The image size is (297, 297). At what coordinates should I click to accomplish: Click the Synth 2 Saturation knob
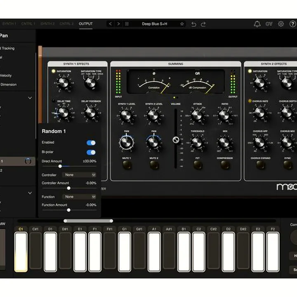pos(260,83)
